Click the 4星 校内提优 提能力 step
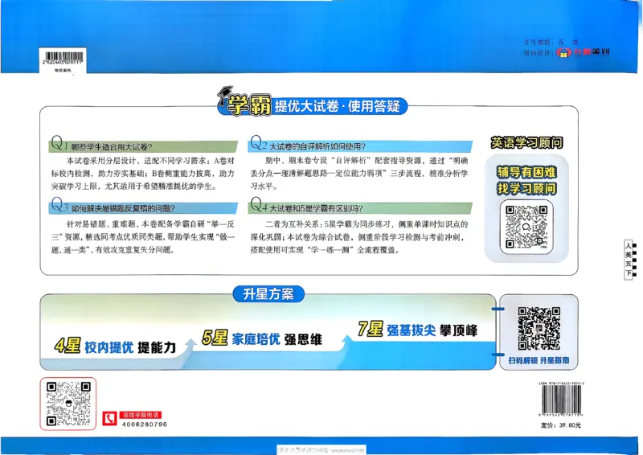This screenshot has width=643, height=455. (115, 346)
